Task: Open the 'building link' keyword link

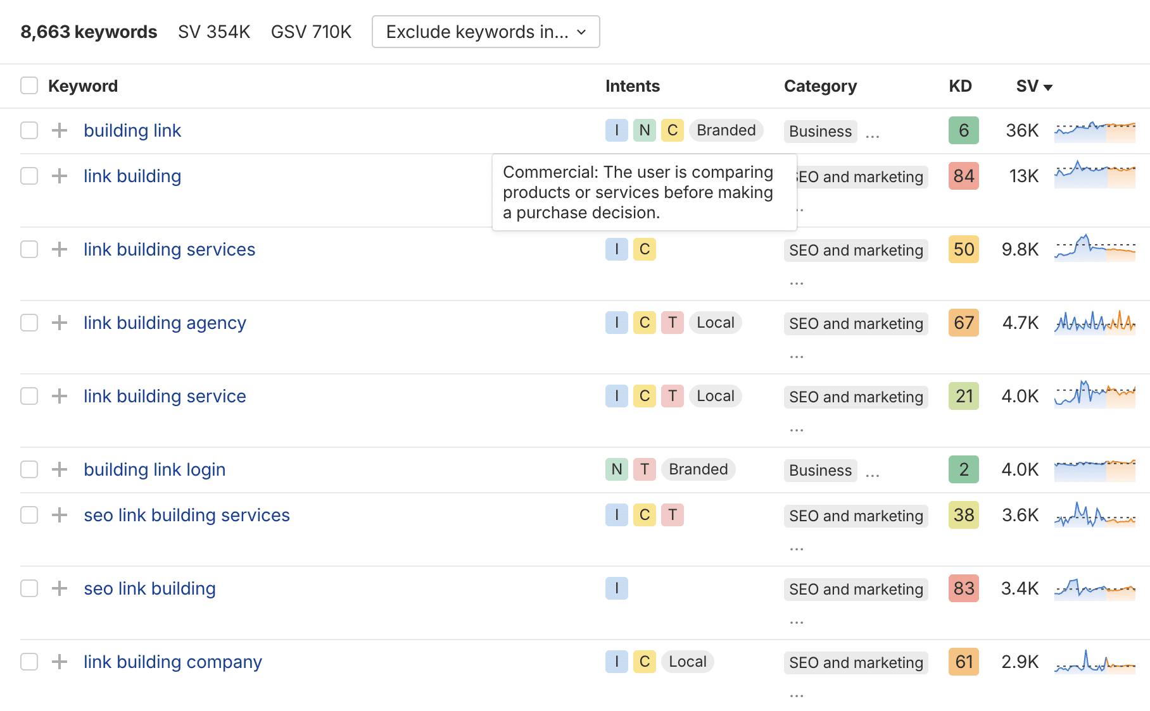Action: [132, 130]
